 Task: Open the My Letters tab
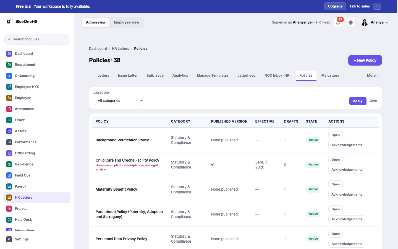point(330,76)
